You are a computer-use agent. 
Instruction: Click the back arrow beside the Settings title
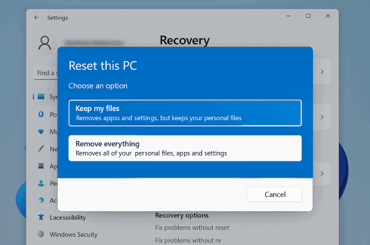pyautogui.click(x=37, y=18)
